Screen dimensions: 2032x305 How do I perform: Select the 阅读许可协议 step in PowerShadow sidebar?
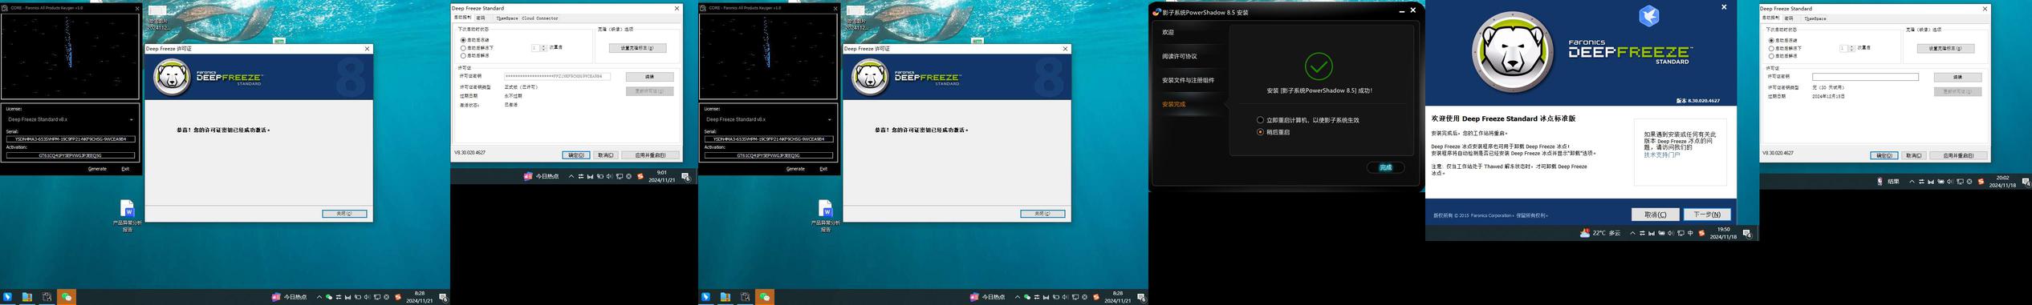(1180, 57)
